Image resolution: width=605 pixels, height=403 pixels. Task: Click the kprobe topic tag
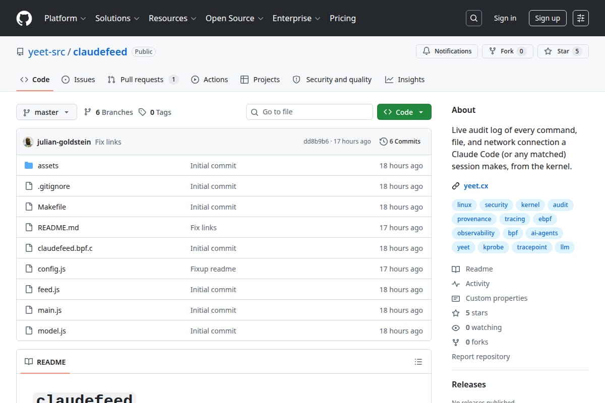pos(493,247)
